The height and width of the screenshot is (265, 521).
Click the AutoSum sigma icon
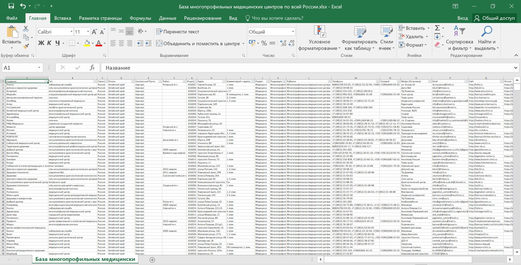coord(437,28)
